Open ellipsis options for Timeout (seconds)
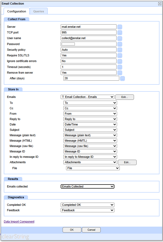The height and width of the screenshot is (242, 163). pyautogui.click(x=120, y=67)
